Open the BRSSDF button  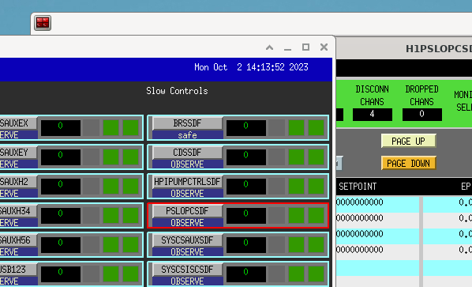187,123
